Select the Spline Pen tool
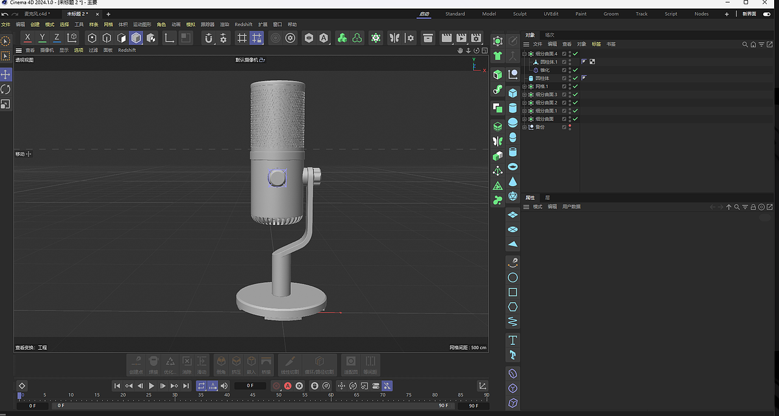Image resolution: width=779 pixels, height=416 pixels. [513, 263]
